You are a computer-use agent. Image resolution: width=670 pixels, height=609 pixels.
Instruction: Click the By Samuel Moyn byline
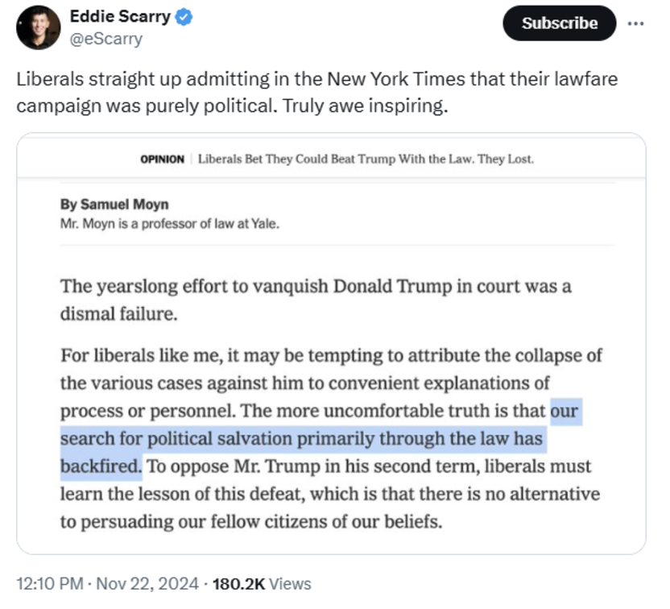point(114,205)
